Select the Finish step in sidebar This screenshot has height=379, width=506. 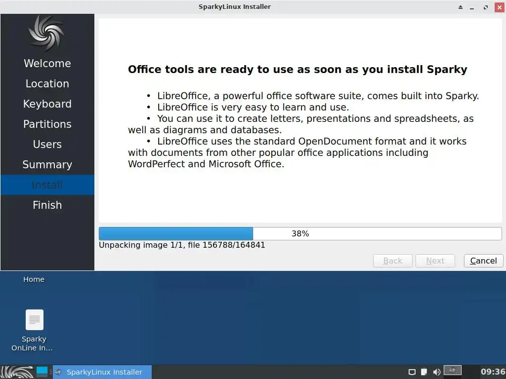pyautogui.click(x=47, y=205)
